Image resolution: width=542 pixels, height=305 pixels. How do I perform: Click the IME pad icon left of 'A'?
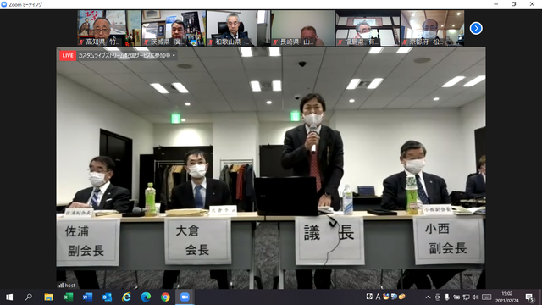(369, 297)
